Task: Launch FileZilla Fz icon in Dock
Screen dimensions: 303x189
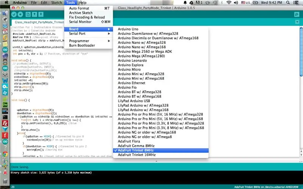Action: 5,123
